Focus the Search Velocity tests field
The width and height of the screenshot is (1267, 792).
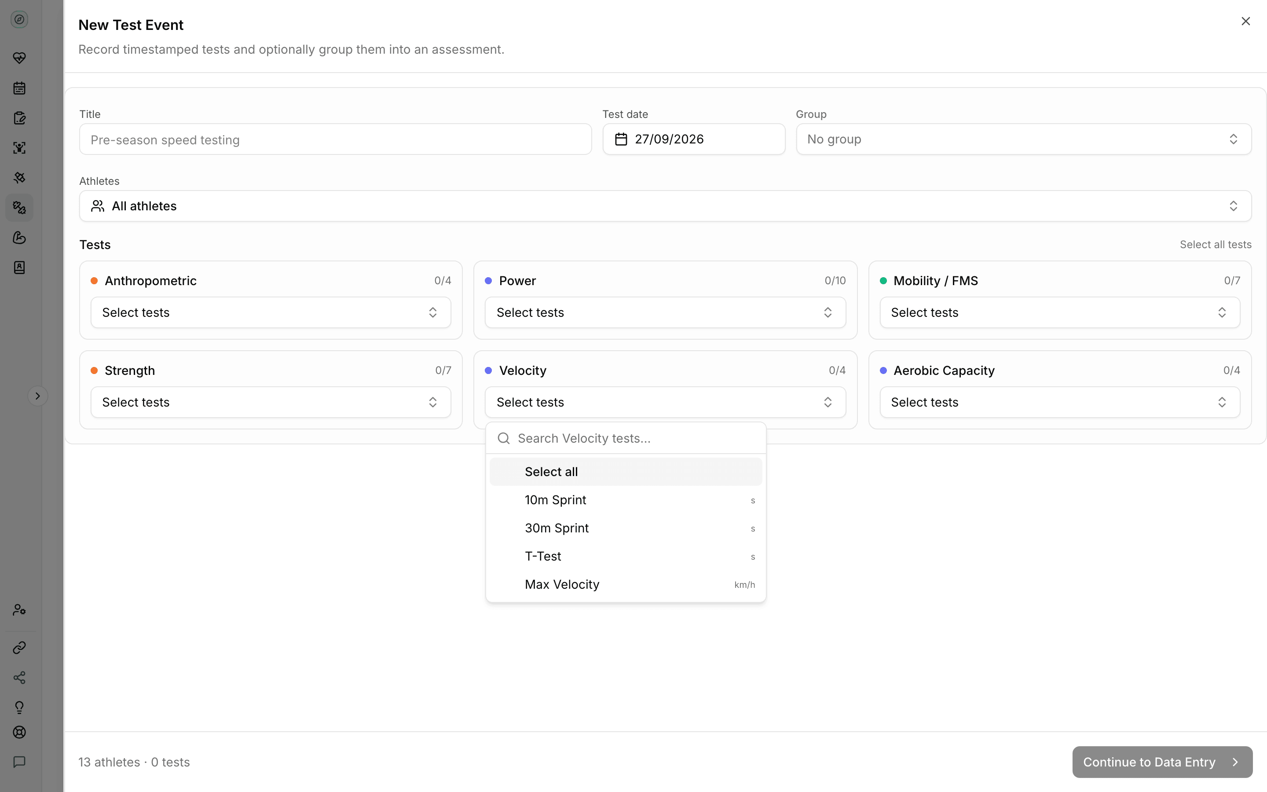tap(626, 438)
